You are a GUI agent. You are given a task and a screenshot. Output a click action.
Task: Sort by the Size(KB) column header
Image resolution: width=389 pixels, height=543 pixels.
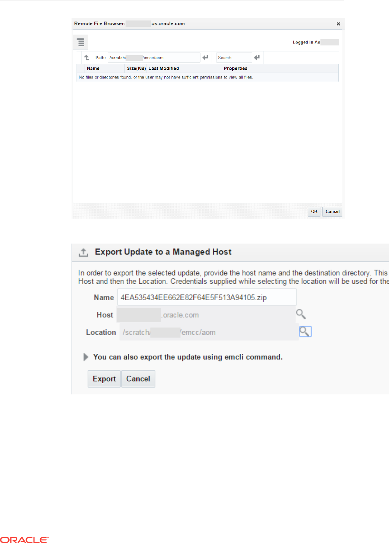(x=136, y=69)
